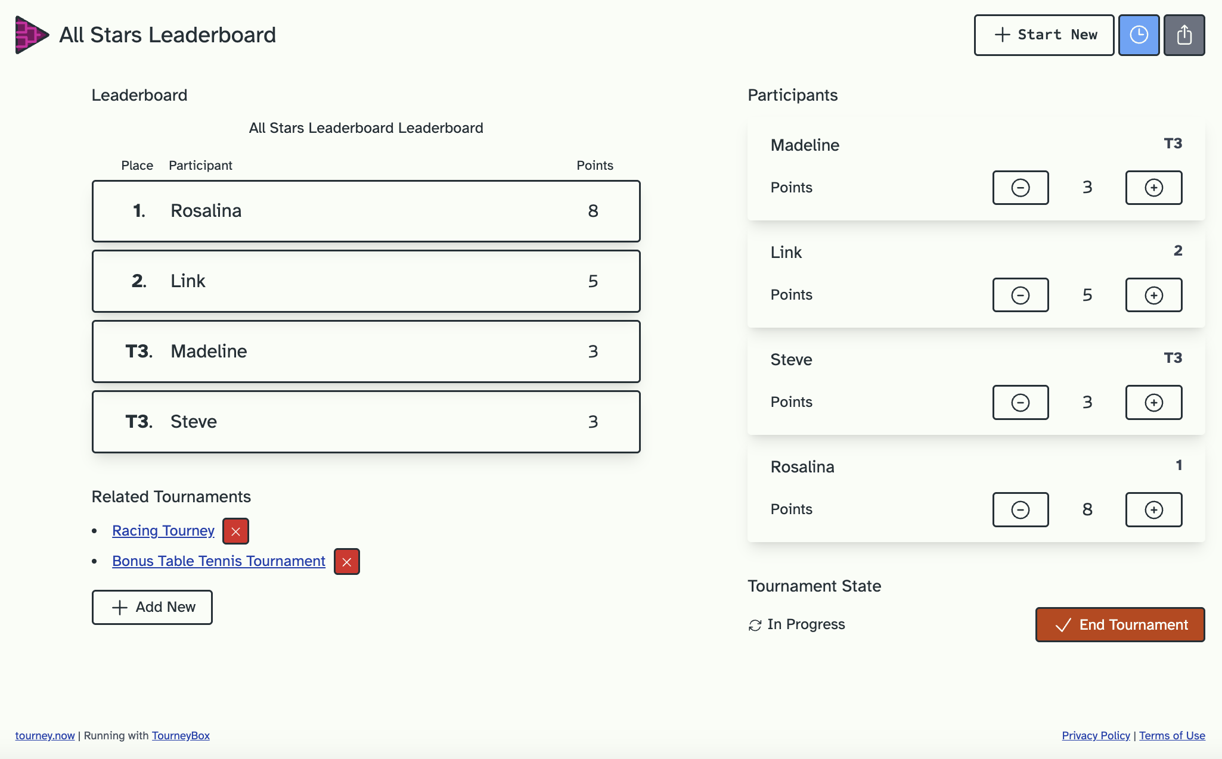This screenshot has height=759, width=1222.
Task: Increase Link's points with the plus icon
Action: 1153,294
